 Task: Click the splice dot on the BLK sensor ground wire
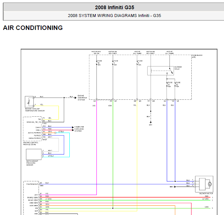coord(64,98)
